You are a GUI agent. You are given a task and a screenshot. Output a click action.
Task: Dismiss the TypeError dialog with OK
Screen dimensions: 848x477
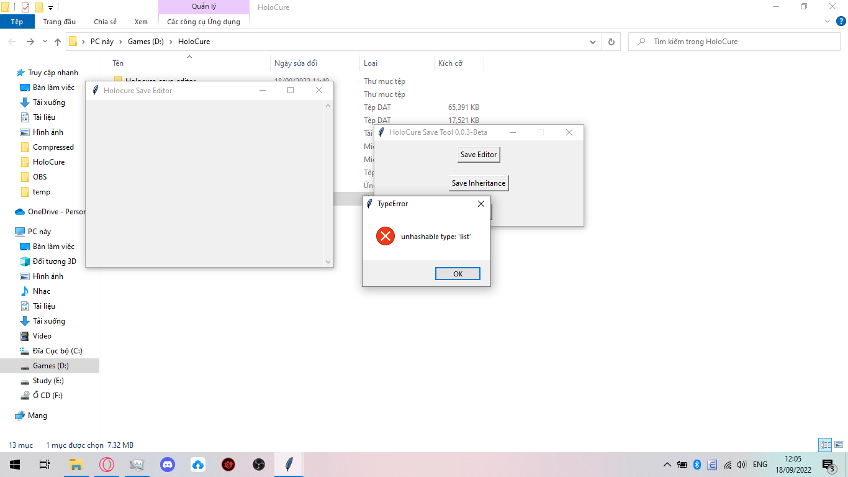pyautogui.click(x=458, y=273)
